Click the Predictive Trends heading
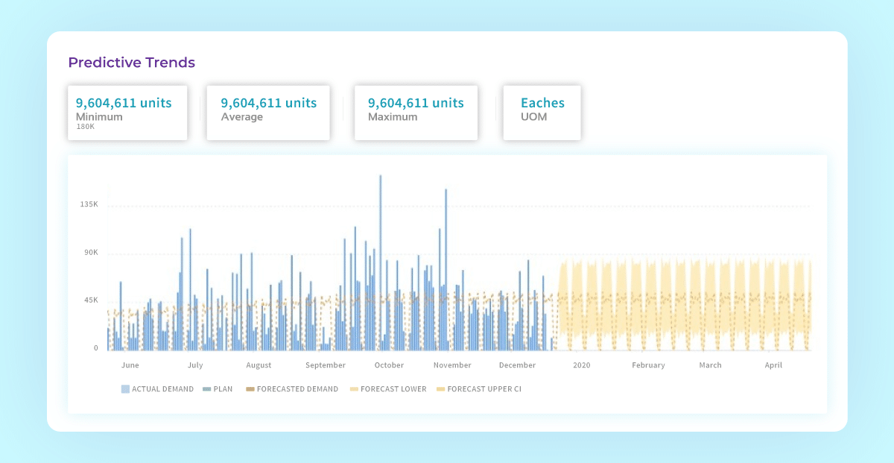The image size is (894, 463). point(131,63)
